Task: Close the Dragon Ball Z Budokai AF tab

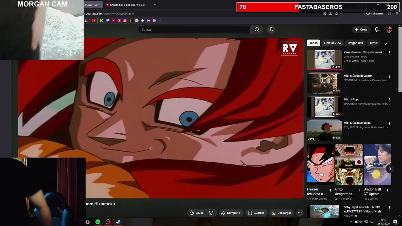Action: point(147,5)
